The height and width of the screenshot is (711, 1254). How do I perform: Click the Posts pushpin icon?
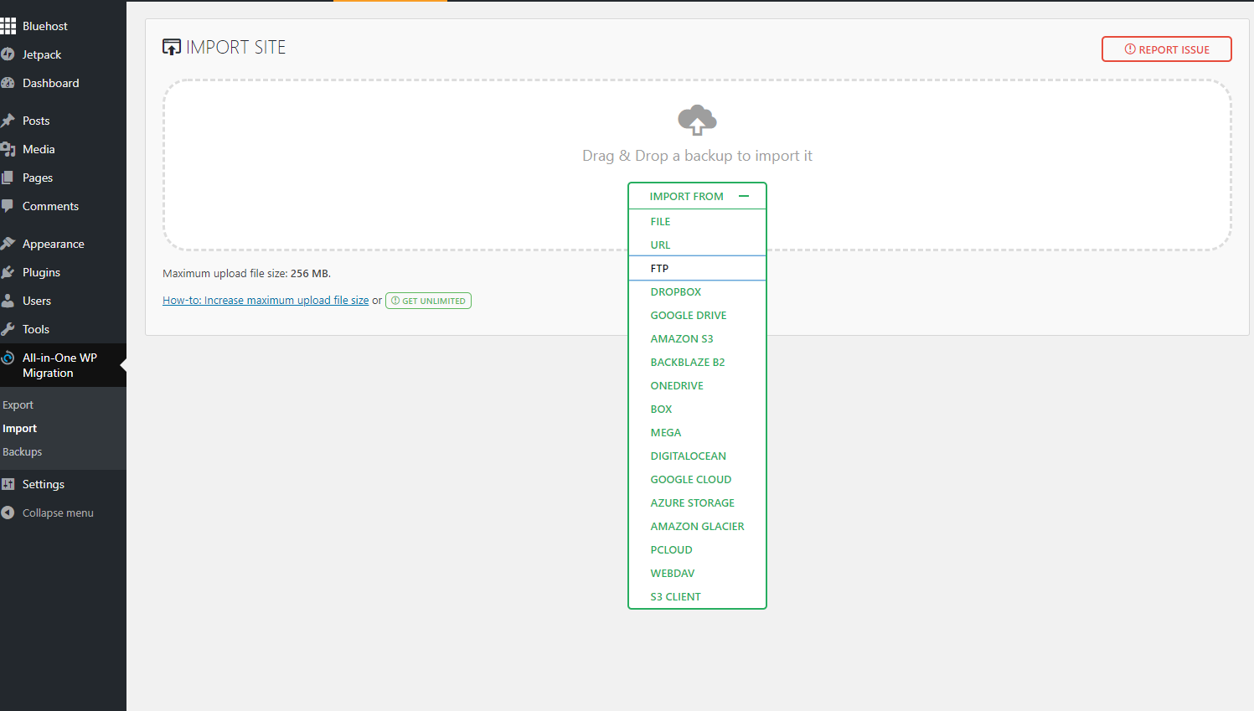click(8, 121)
